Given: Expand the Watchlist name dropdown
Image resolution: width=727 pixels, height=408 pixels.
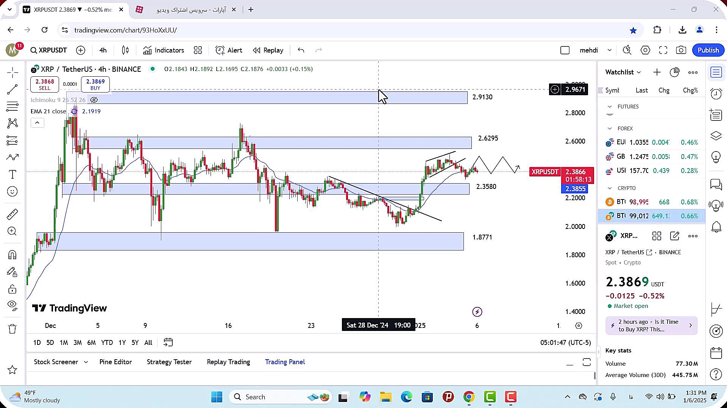Looking at the screenshot, I should tap(623, 72).
